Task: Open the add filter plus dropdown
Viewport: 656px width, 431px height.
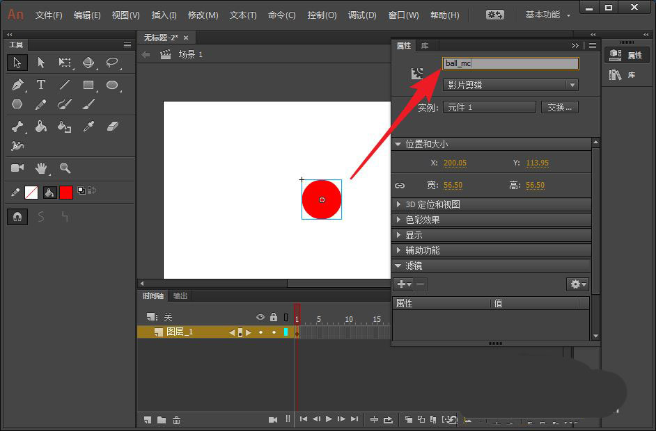Action: 404,284
